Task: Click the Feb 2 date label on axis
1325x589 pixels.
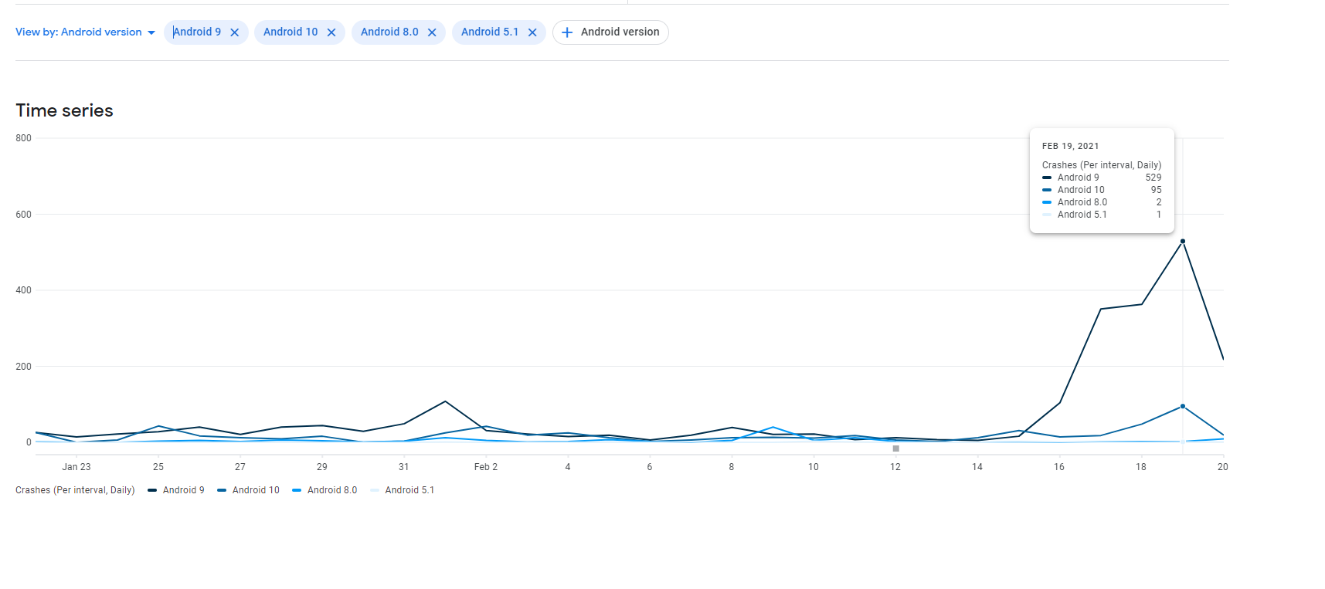Action: pyautogui.click(x=485, y=467)
